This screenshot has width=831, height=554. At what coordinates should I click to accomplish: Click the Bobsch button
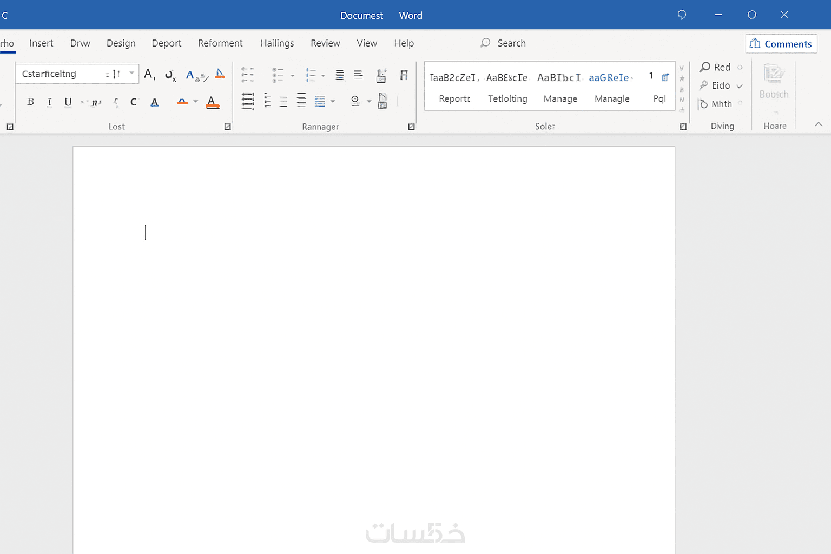[774, 82]
